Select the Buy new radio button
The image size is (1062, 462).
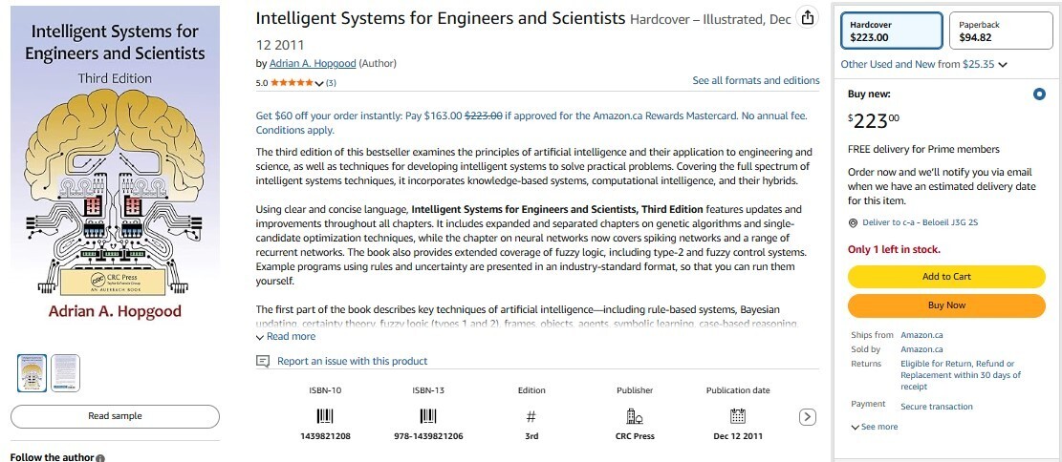1039,94
